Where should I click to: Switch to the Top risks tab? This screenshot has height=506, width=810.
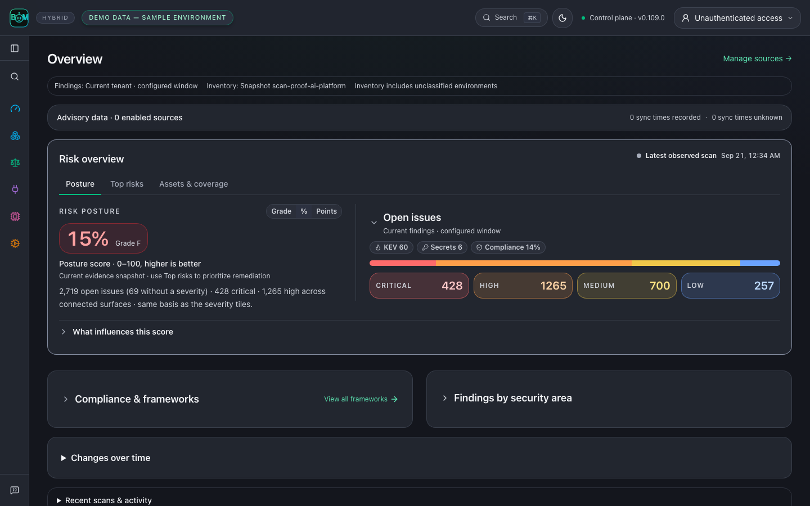pos(127,184)
